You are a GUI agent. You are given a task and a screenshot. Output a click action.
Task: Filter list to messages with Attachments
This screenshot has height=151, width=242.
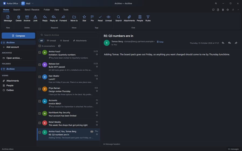click(x=80, y=41)
